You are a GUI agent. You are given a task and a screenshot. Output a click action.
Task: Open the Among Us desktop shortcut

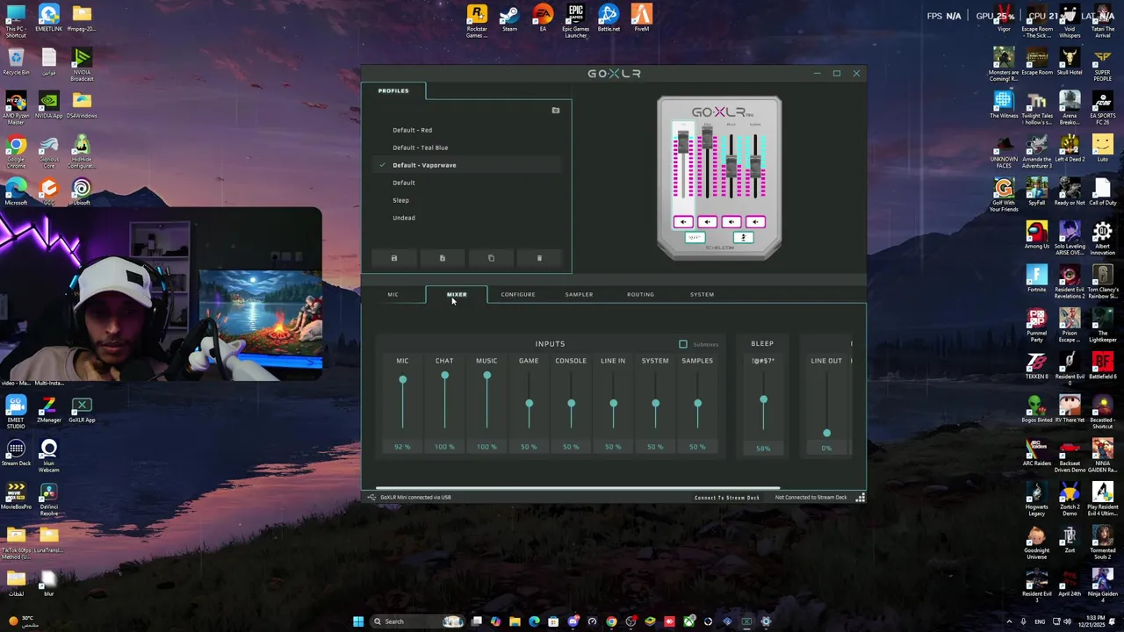[x=1036, y=236]
